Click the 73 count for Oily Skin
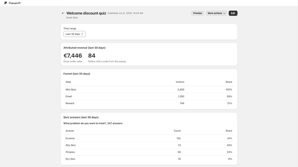298x167 pixels. click(179, 145)
